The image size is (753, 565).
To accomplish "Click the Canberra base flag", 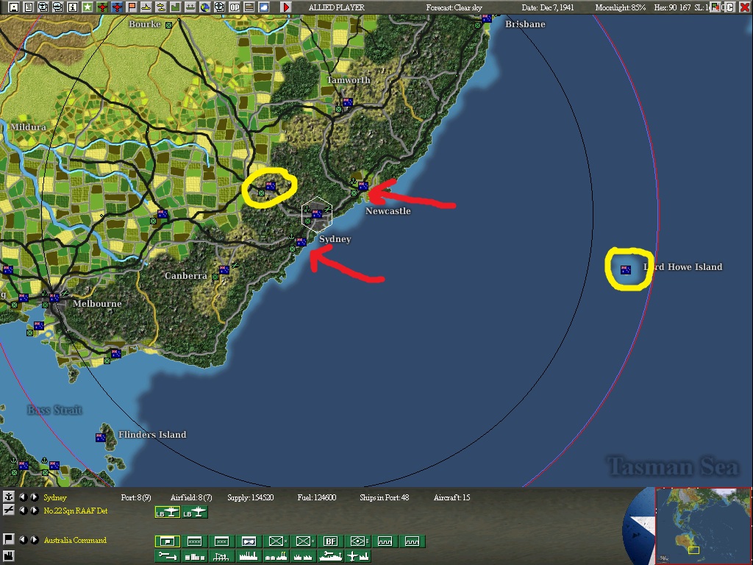I will 224,270.
